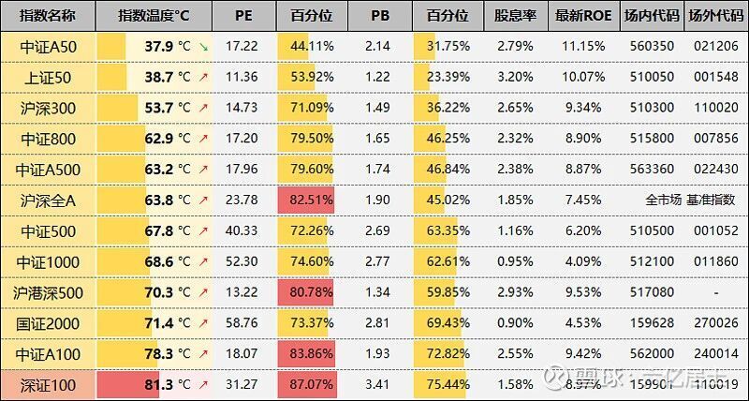Select the 指数名称 column header

[x=48, y=16]
